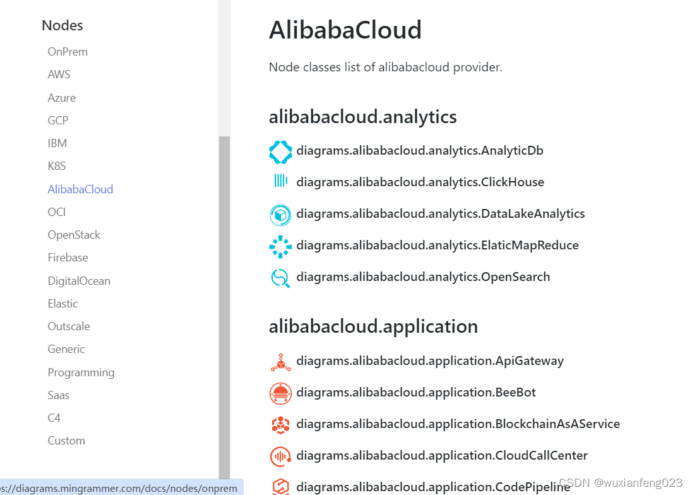Open the Elastic nodes page
Screen dimensions: 692x495
click(x=63, y=304)
